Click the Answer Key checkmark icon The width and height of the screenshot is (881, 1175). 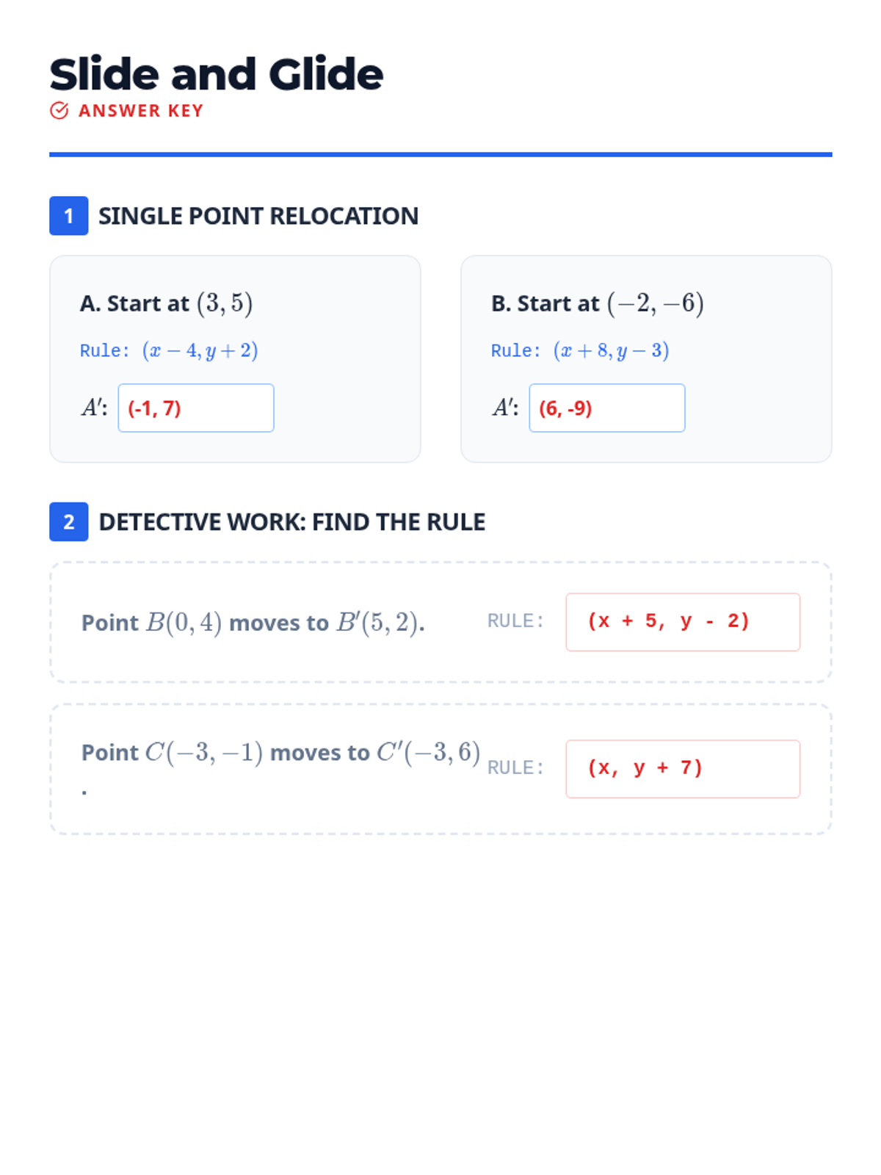point(59,111)
